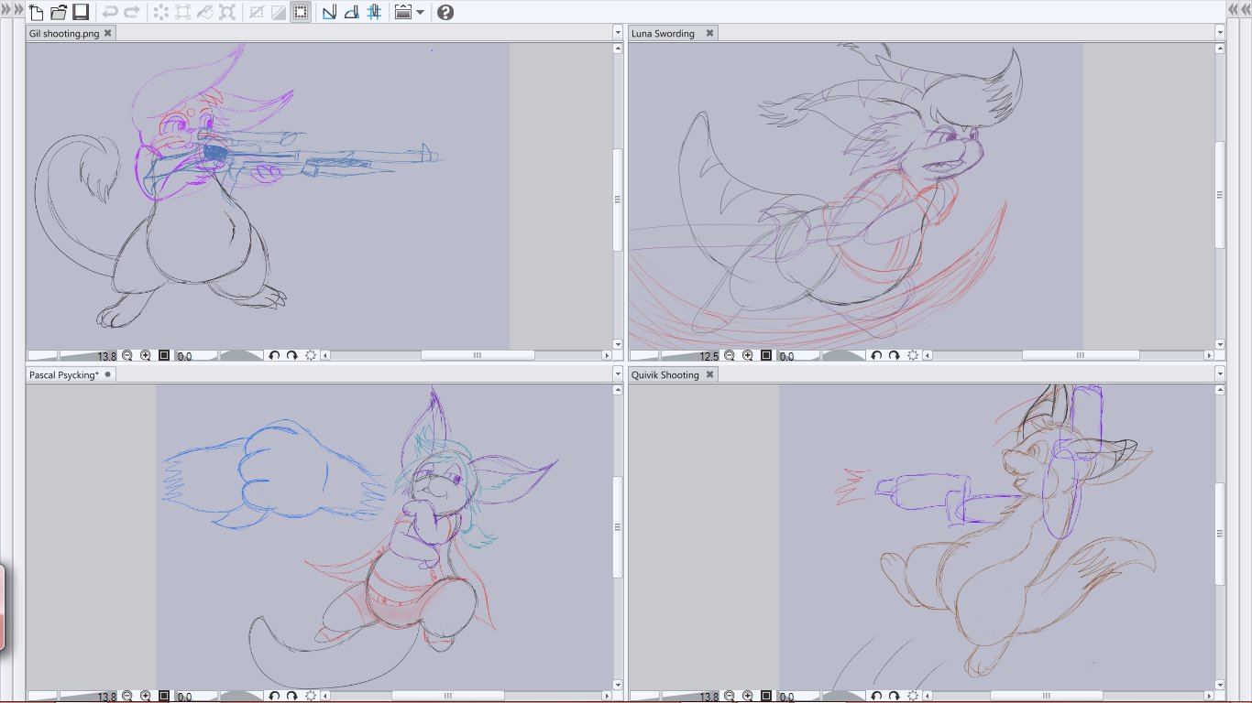Open the dropdown arrow beside the Tabmate icon
The height and width of the screenshot is (703, 1252).
click(x=420, y=12)
